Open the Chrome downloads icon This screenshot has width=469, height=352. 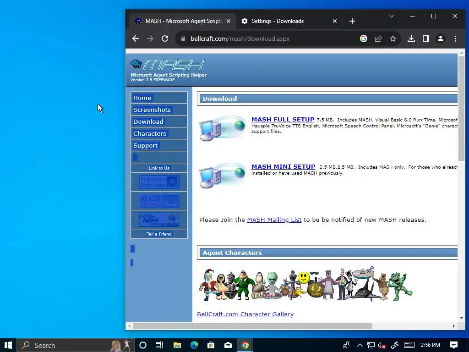pos(411,38)
